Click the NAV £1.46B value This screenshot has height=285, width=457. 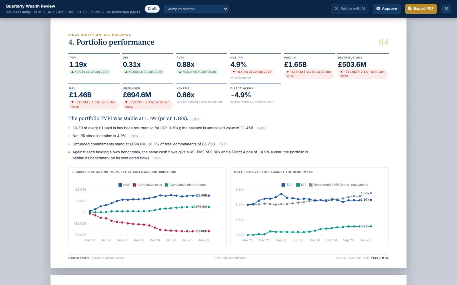[80, 95]
